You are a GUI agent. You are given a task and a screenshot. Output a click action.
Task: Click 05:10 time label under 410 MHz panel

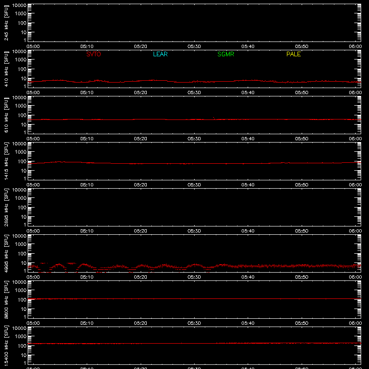(87, 93)
